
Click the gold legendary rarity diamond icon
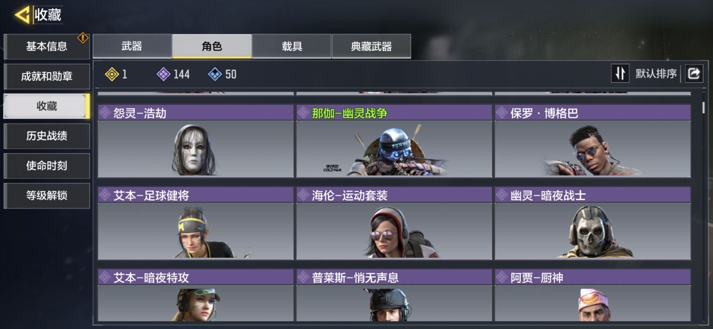112,74
